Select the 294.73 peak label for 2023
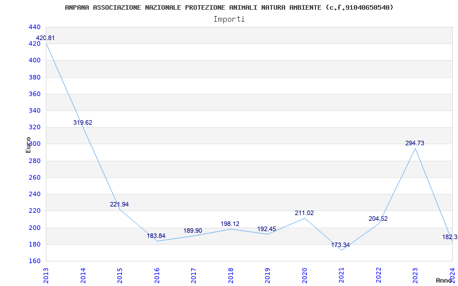The width and height of the screenshot is (458, 286). [414, 144]
